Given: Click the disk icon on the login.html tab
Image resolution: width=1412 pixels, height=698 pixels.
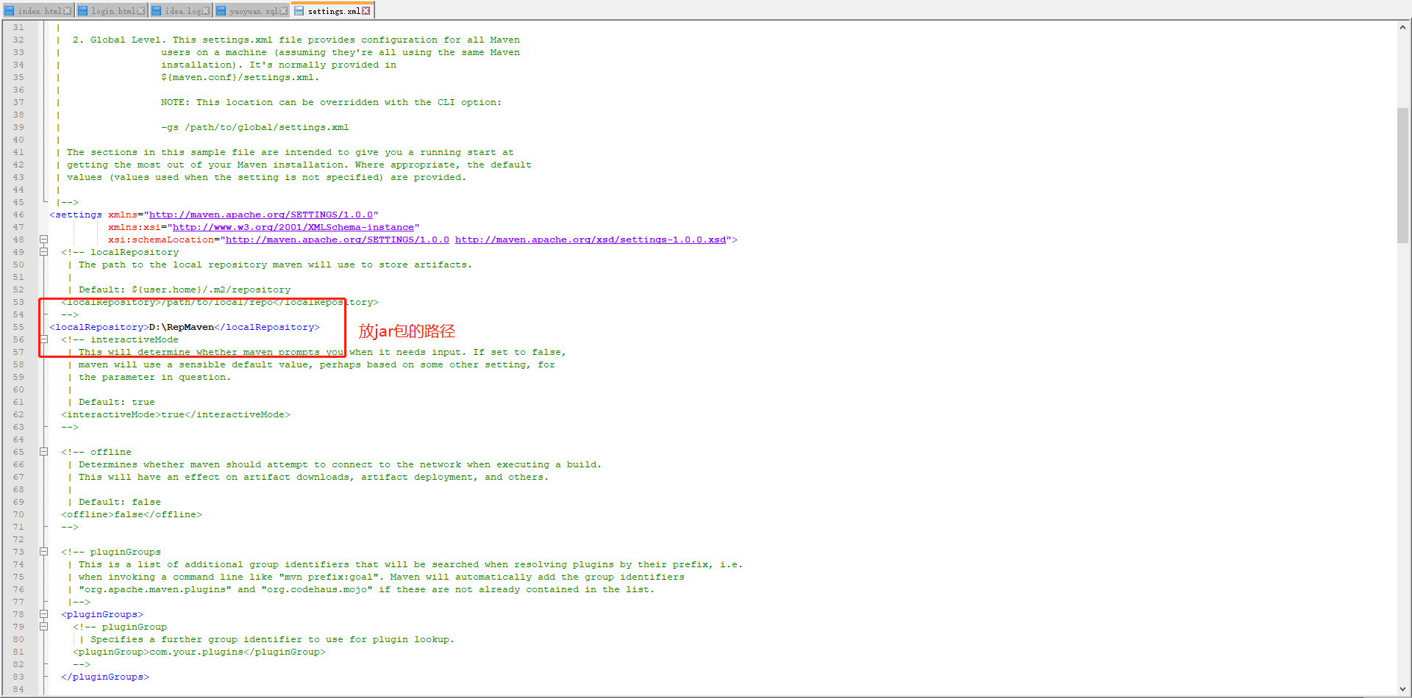Looking at the screenshot, I should point(82,10).
